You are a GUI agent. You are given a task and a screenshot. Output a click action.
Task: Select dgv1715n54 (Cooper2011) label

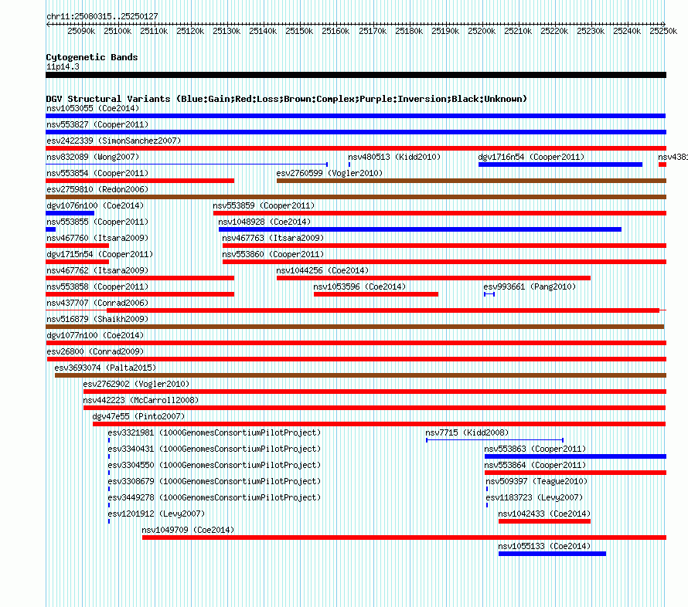100,254
